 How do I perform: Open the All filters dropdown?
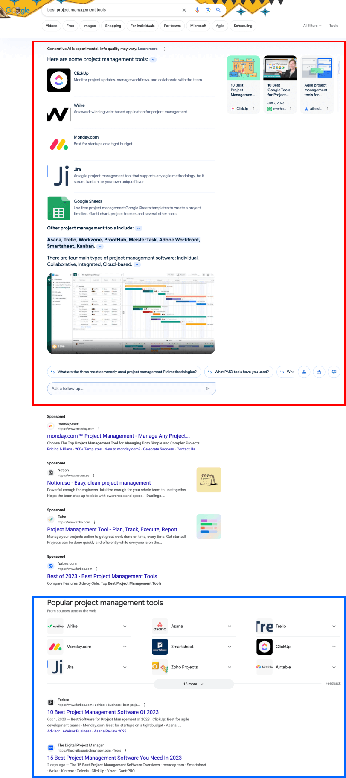point(312,26)
